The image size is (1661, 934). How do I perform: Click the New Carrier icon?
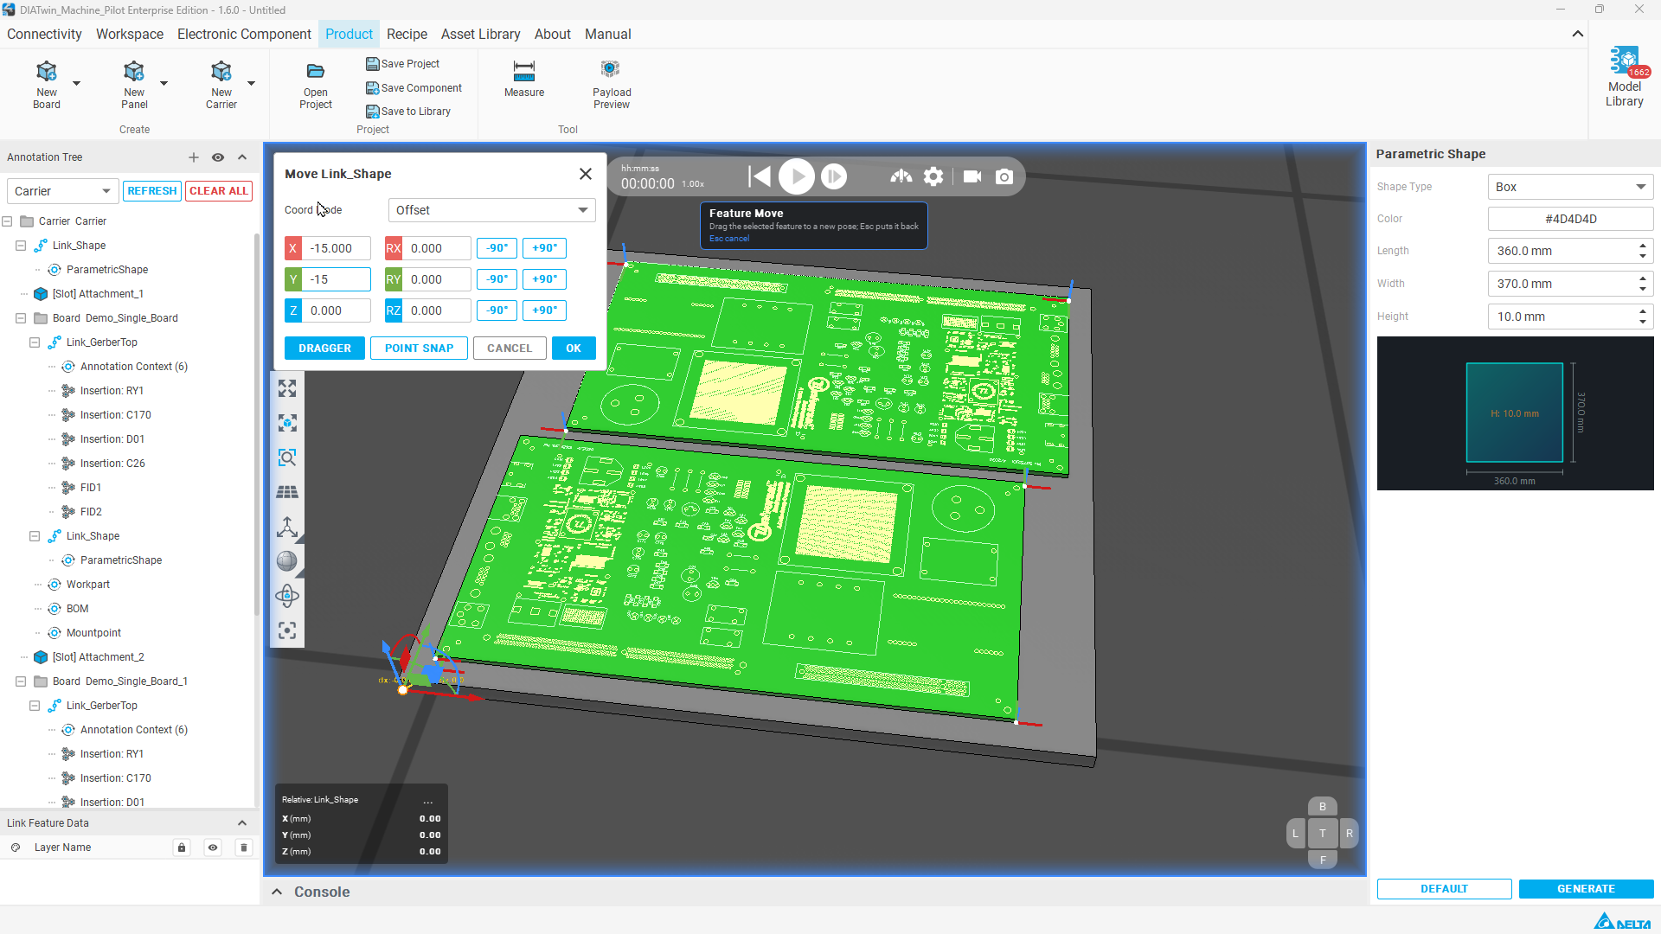(221, 71)
